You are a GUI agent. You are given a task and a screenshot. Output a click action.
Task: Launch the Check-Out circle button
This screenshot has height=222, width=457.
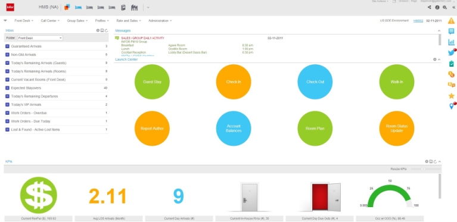coord(315,82)
